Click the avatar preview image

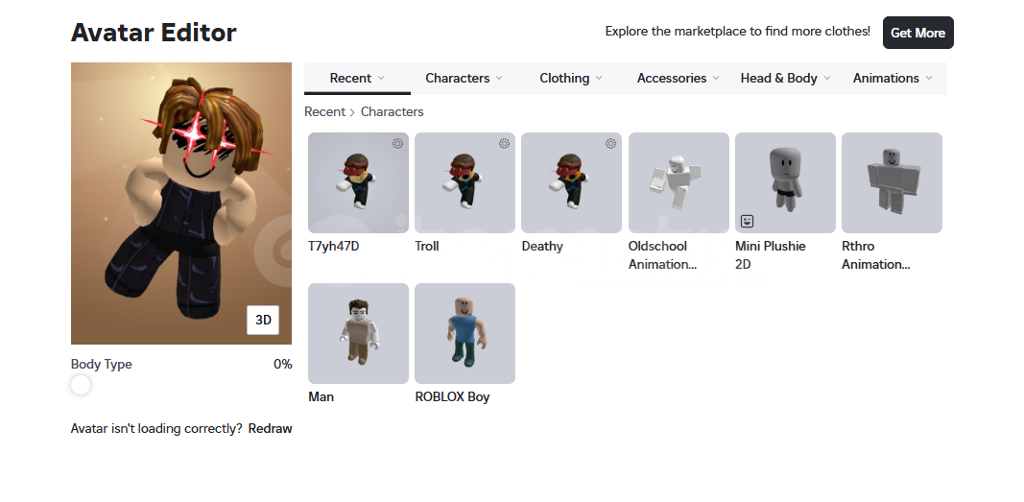tap(180, 203)
